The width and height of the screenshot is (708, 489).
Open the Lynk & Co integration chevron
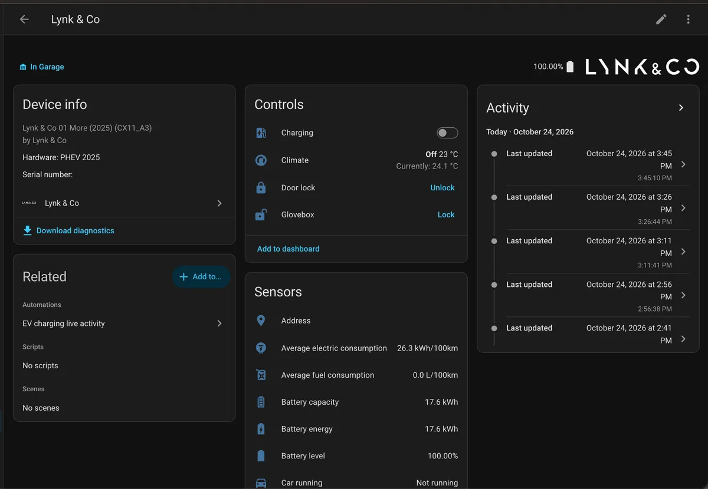[219, 203]
